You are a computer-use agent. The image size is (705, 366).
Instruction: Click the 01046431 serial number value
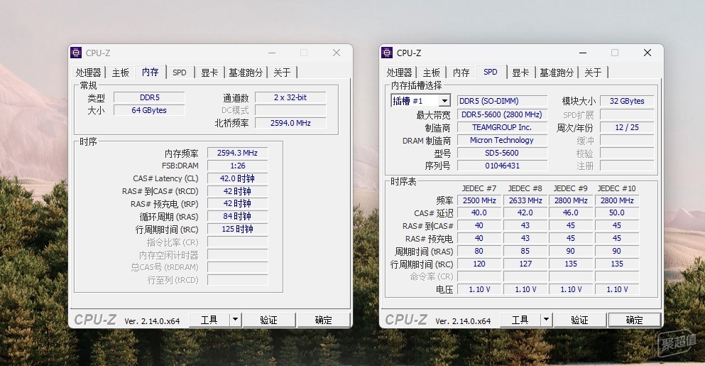(x=502, y=166)
